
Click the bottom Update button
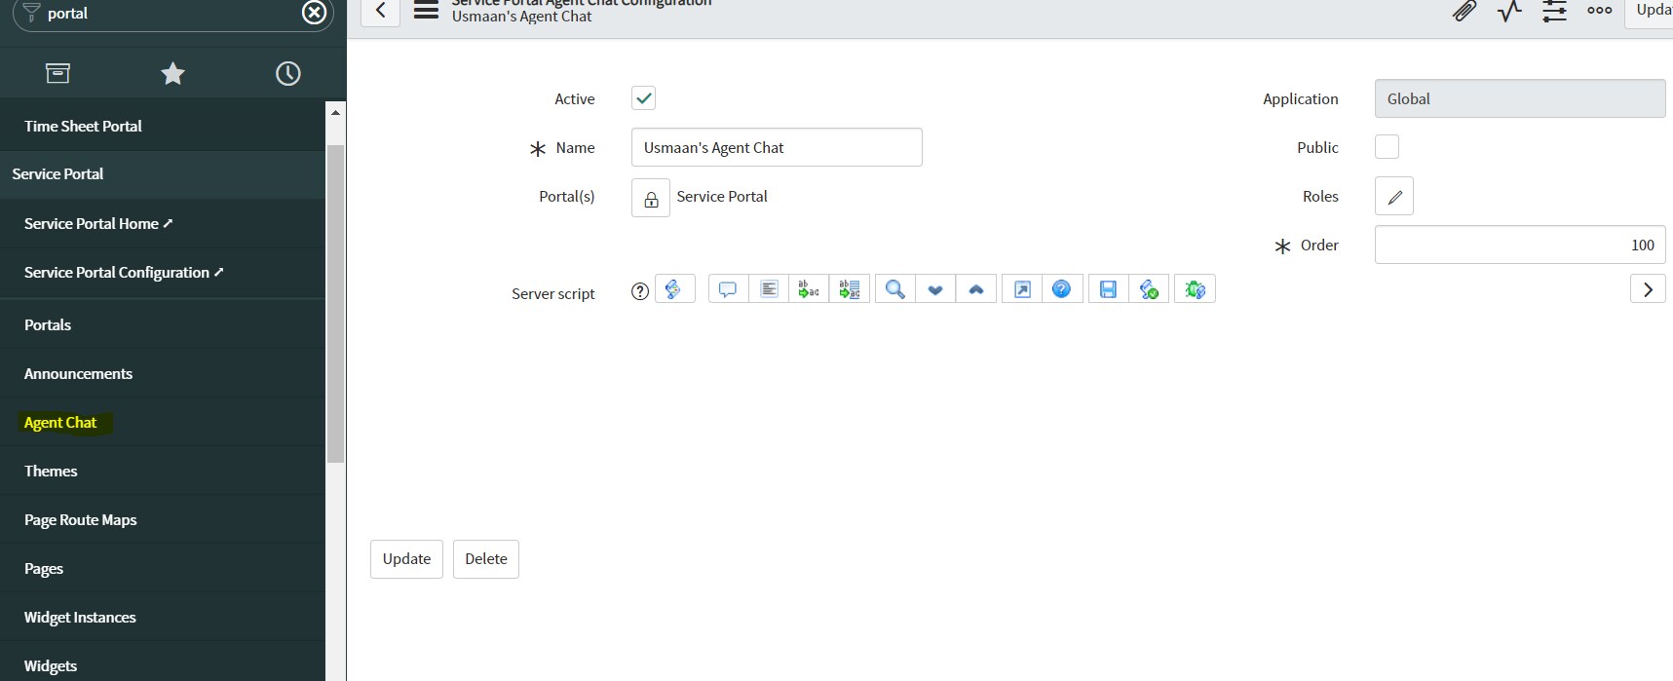tap(406, 559)
